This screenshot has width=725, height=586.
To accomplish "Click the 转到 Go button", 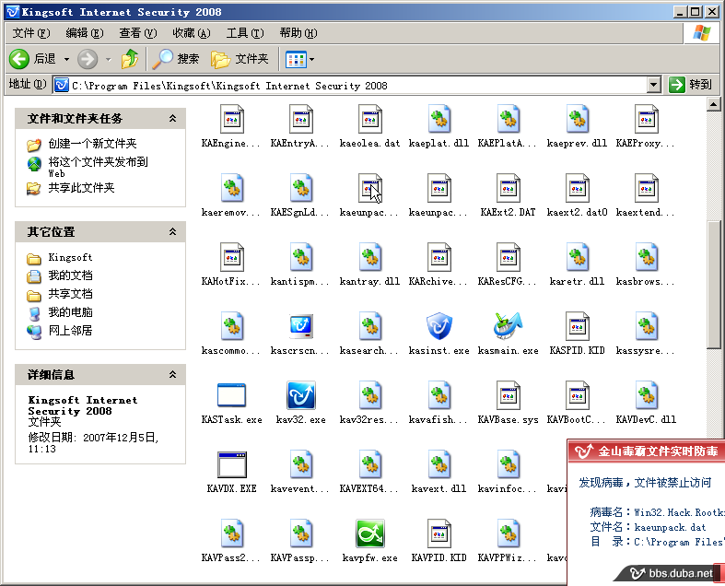I will [690, 85].
